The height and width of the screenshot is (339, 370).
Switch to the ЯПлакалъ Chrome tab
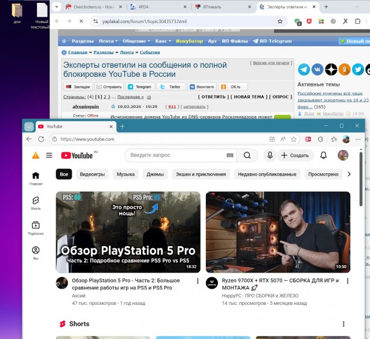(223, 7)
